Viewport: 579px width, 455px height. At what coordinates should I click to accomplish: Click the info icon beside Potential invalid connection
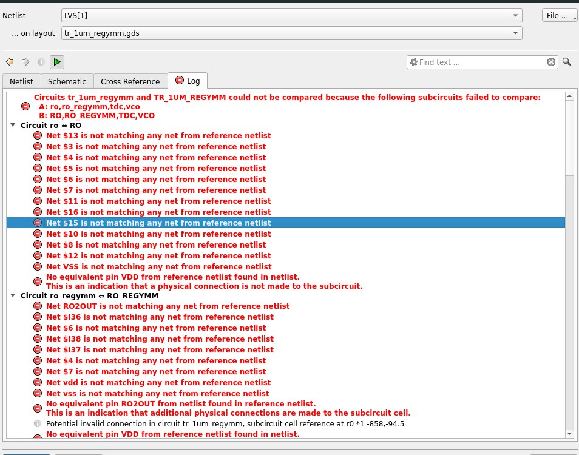point(38,423)
